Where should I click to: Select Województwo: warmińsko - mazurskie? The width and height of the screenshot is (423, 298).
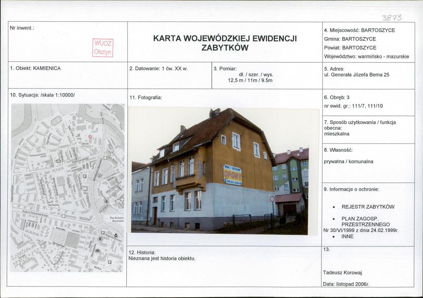367,57
